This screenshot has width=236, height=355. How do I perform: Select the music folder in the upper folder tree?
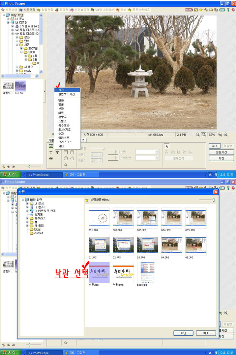pos(25,71)
